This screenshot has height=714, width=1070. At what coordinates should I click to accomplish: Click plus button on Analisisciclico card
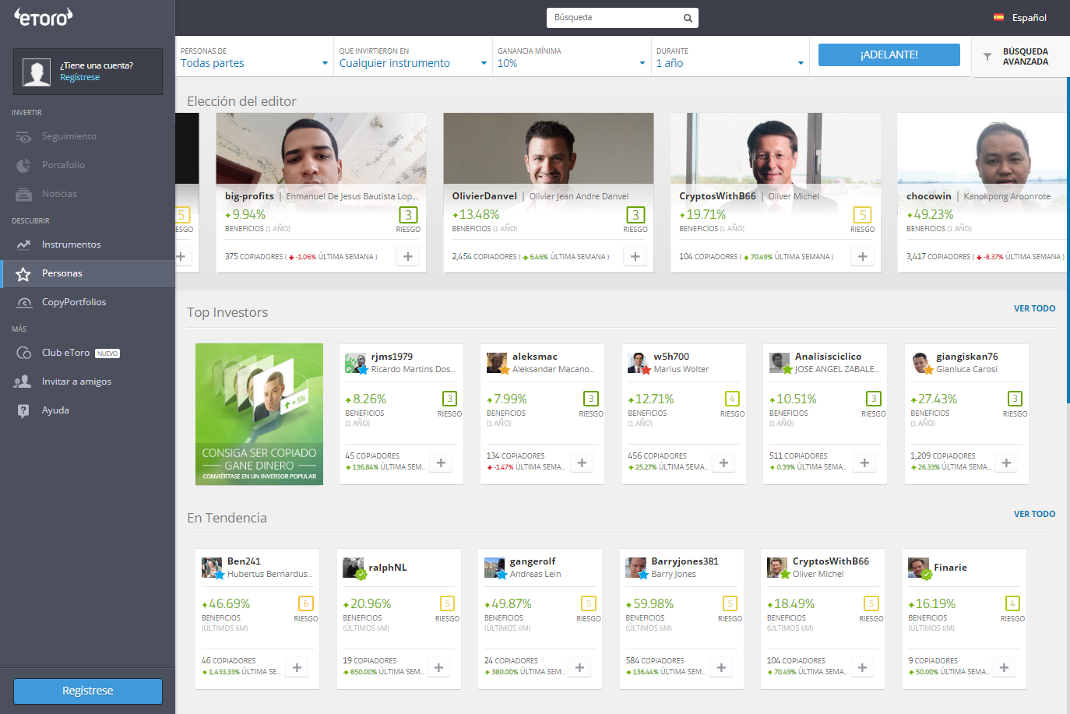pyautogui.click(x=864, y=463)
